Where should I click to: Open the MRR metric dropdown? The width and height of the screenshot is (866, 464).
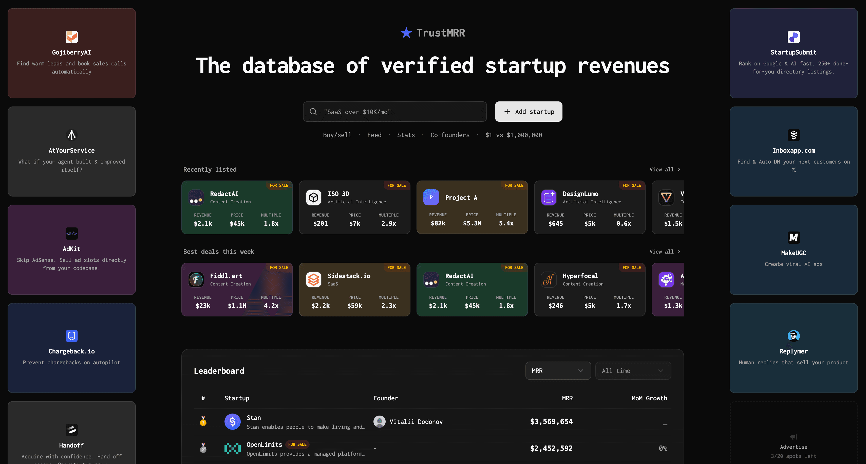click(x=558, y=371)
